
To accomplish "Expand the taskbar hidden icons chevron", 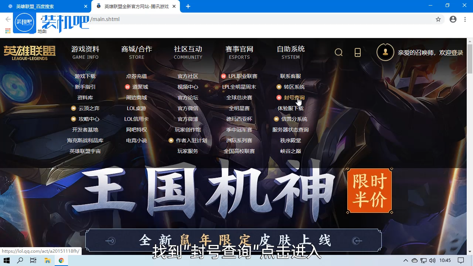I will click(405, 260).
